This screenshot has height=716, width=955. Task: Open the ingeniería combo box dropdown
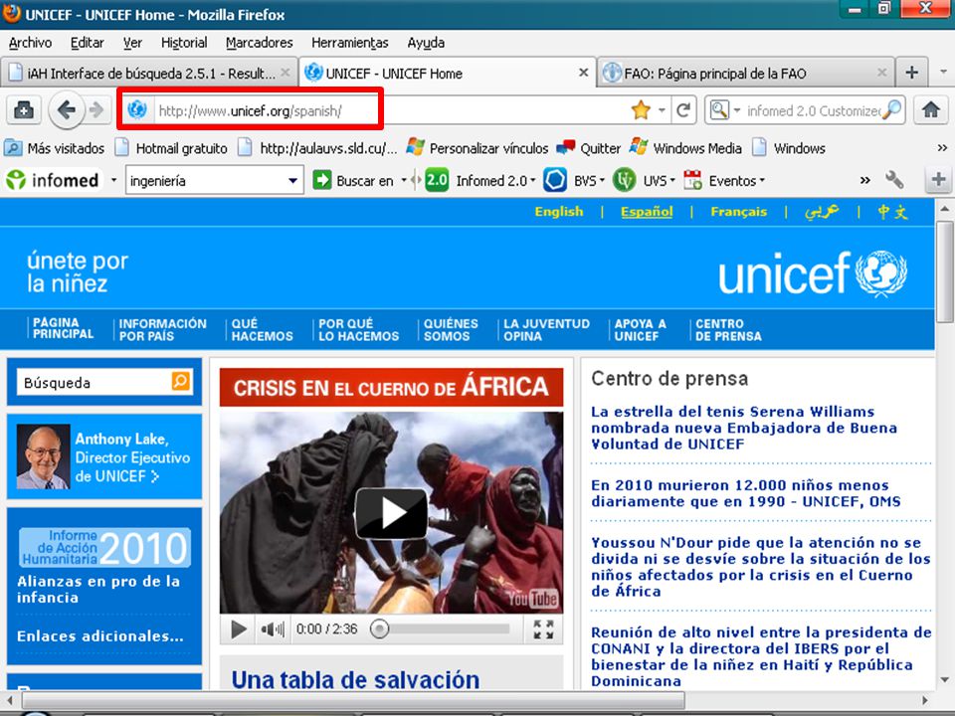(x=292, y=180)
